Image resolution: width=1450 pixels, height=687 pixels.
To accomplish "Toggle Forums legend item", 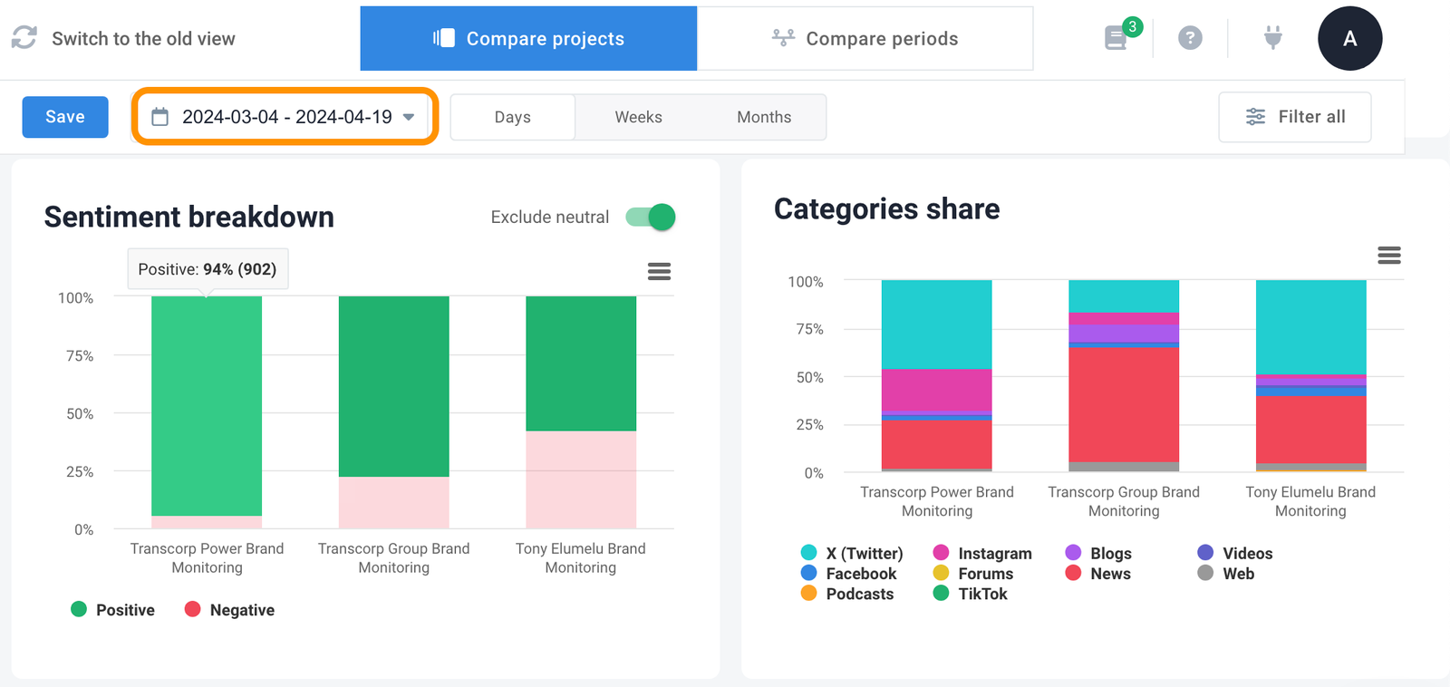I will pyautogui.click(x=973, y=574).
